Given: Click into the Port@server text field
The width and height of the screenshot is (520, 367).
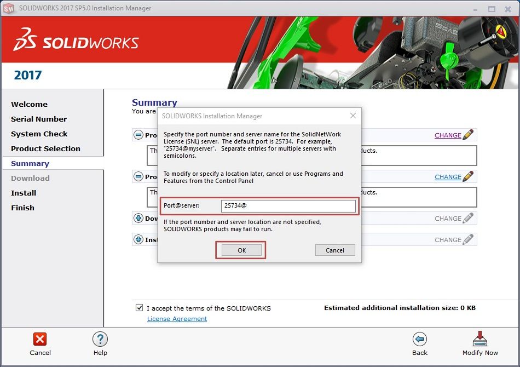Looking at the screenshot, I should pyautogui.click(x=288, y=206).
